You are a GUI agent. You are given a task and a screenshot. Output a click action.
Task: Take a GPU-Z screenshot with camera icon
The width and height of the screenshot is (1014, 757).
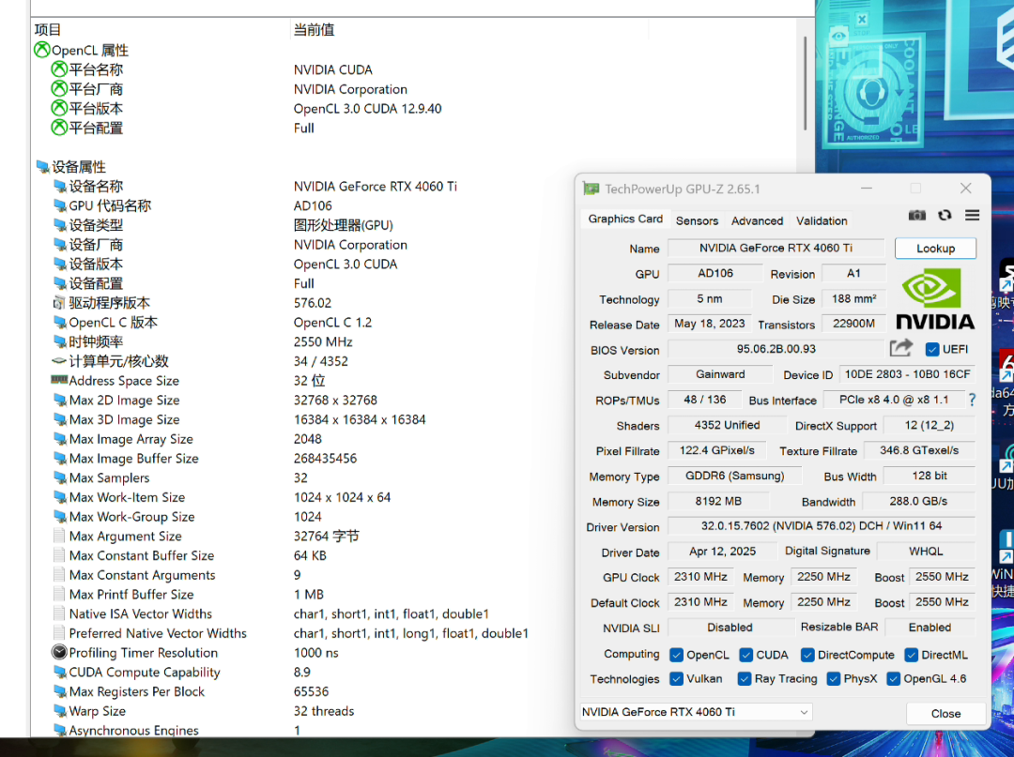pos(916,215)
